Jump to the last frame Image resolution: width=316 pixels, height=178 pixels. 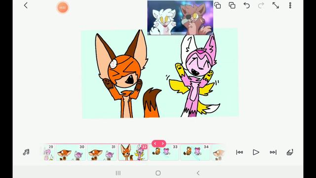273,152
